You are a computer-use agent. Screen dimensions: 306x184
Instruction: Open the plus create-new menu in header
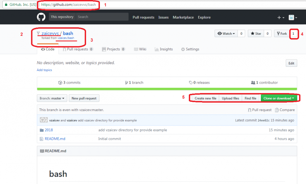point(281,18)
